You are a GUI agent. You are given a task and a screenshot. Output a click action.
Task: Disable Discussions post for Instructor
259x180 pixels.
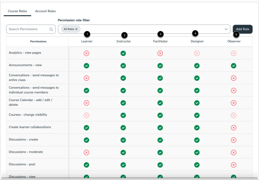123,165
